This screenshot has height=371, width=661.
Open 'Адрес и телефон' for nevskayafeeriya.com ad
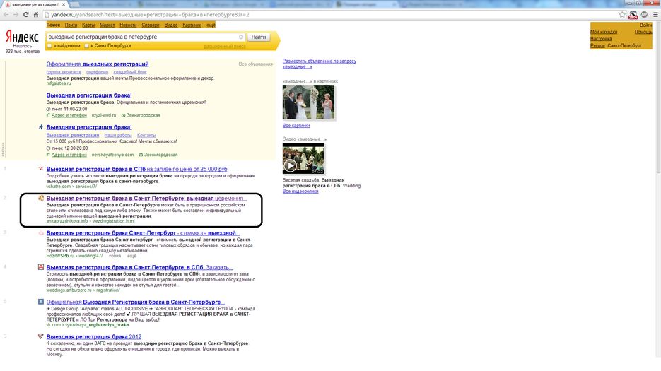[69, 155]
